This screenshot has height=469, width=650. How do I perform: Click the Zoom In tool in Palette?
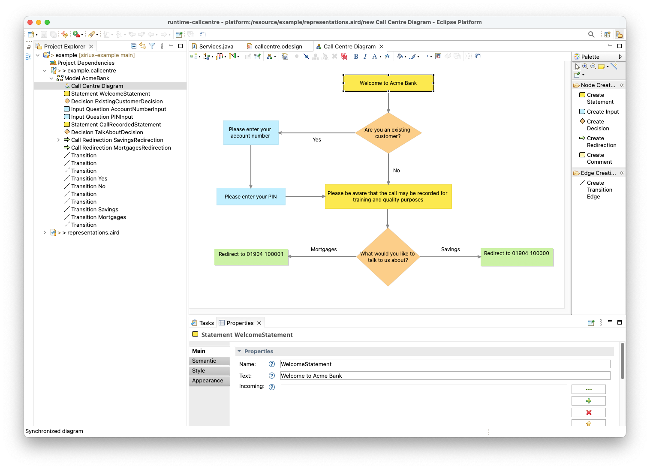click(x=585, y=66)
